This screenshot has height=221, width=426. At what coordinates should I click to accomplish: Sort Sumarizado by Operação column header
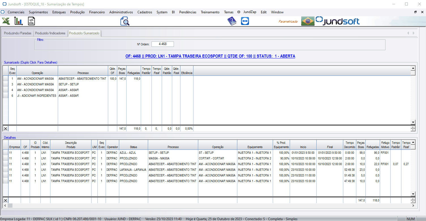[x=37, y=71]
